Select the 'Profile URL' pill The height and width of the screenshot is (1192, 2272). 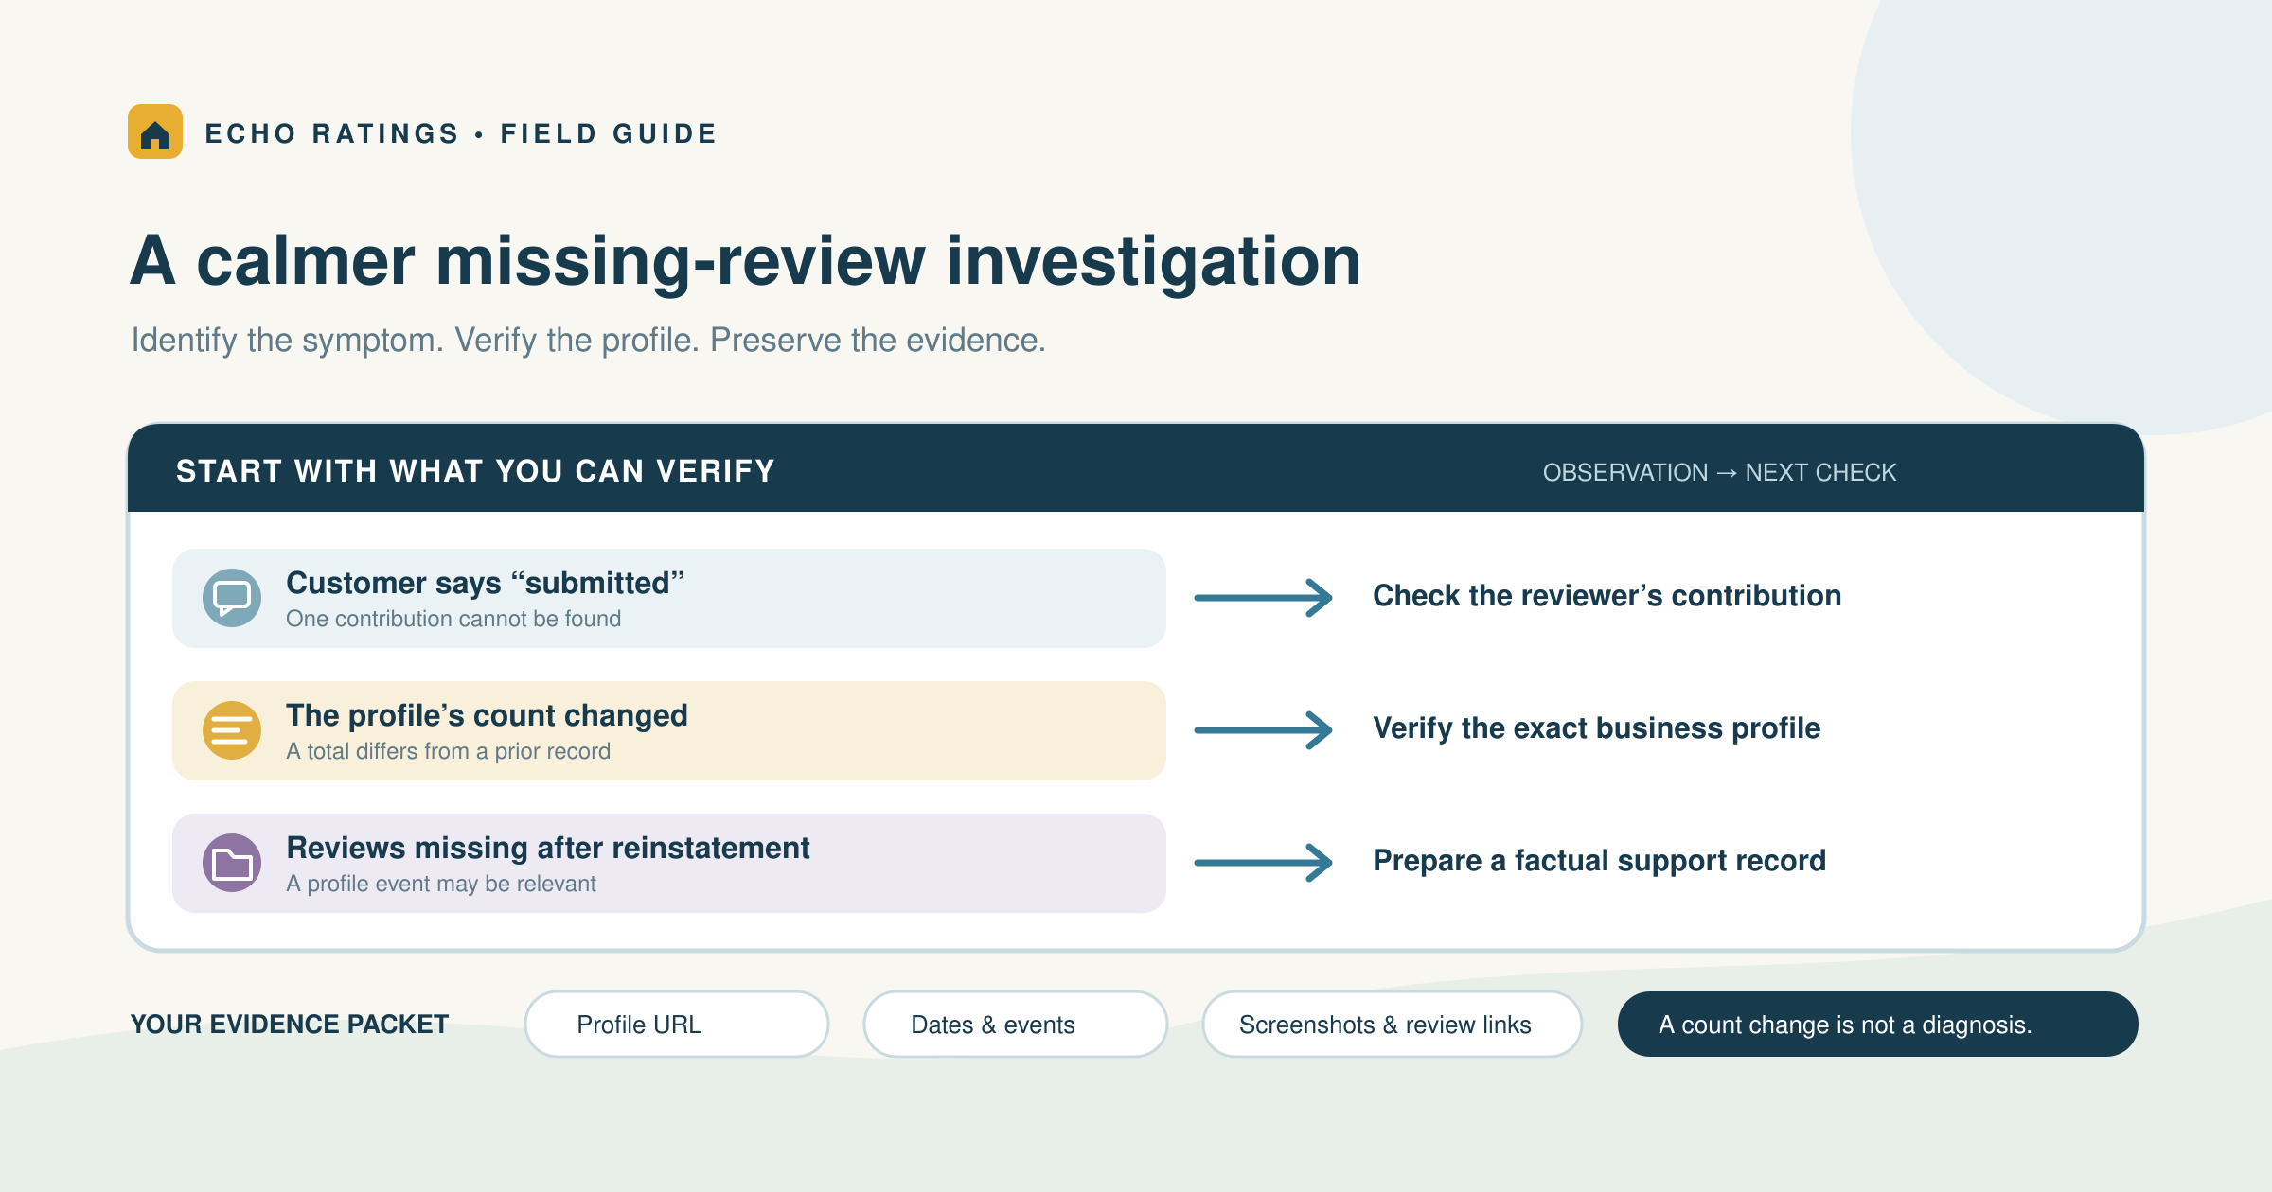677,1024
